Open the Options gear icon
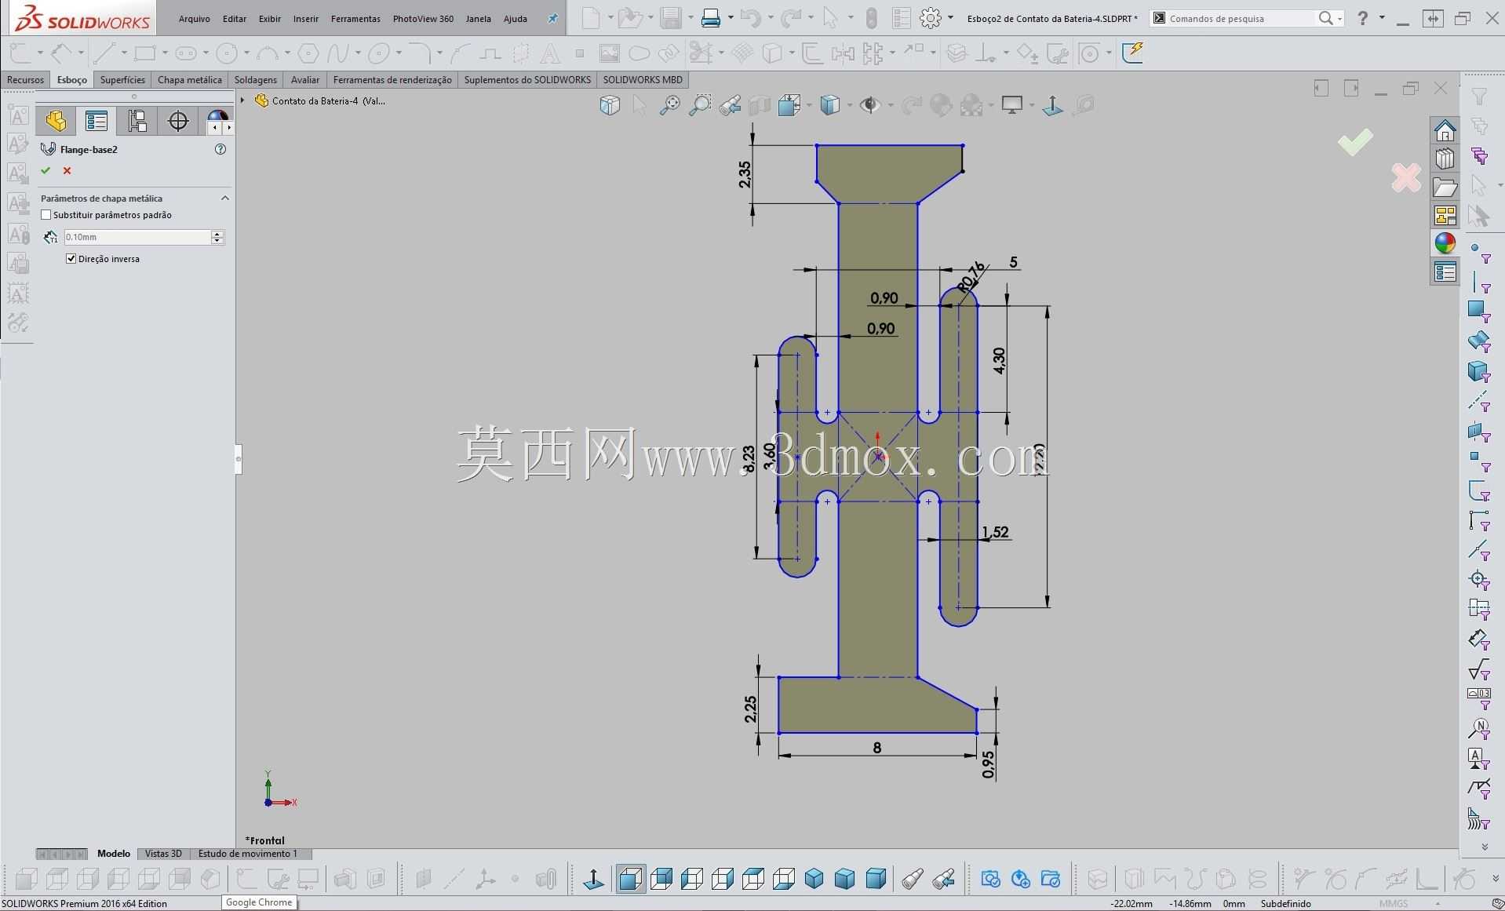 (931, 17)
